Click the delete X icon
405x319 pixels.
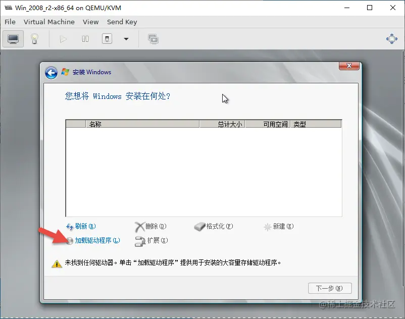click(140, 227)
